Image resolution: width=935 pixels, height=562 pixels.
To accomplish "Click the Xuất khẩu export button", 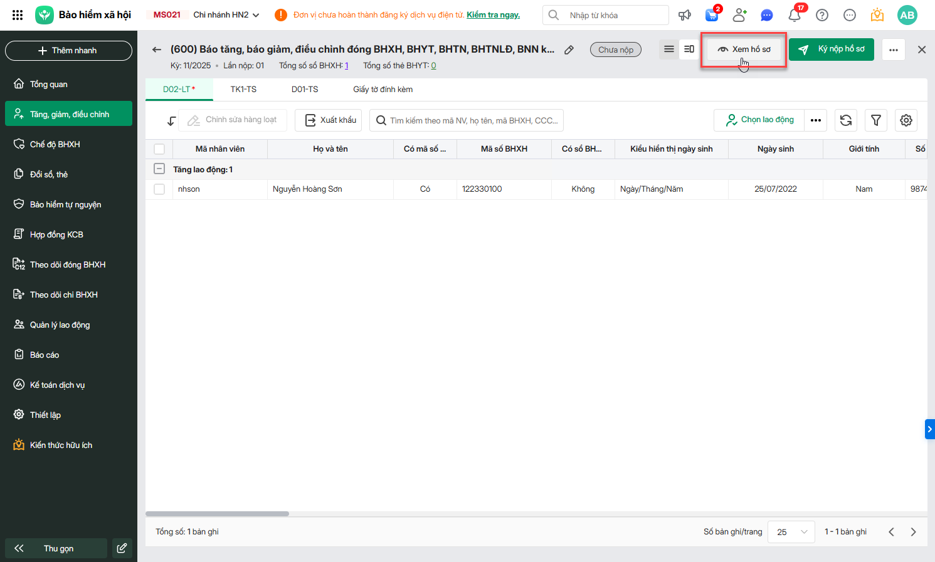I will coord(329,120).
